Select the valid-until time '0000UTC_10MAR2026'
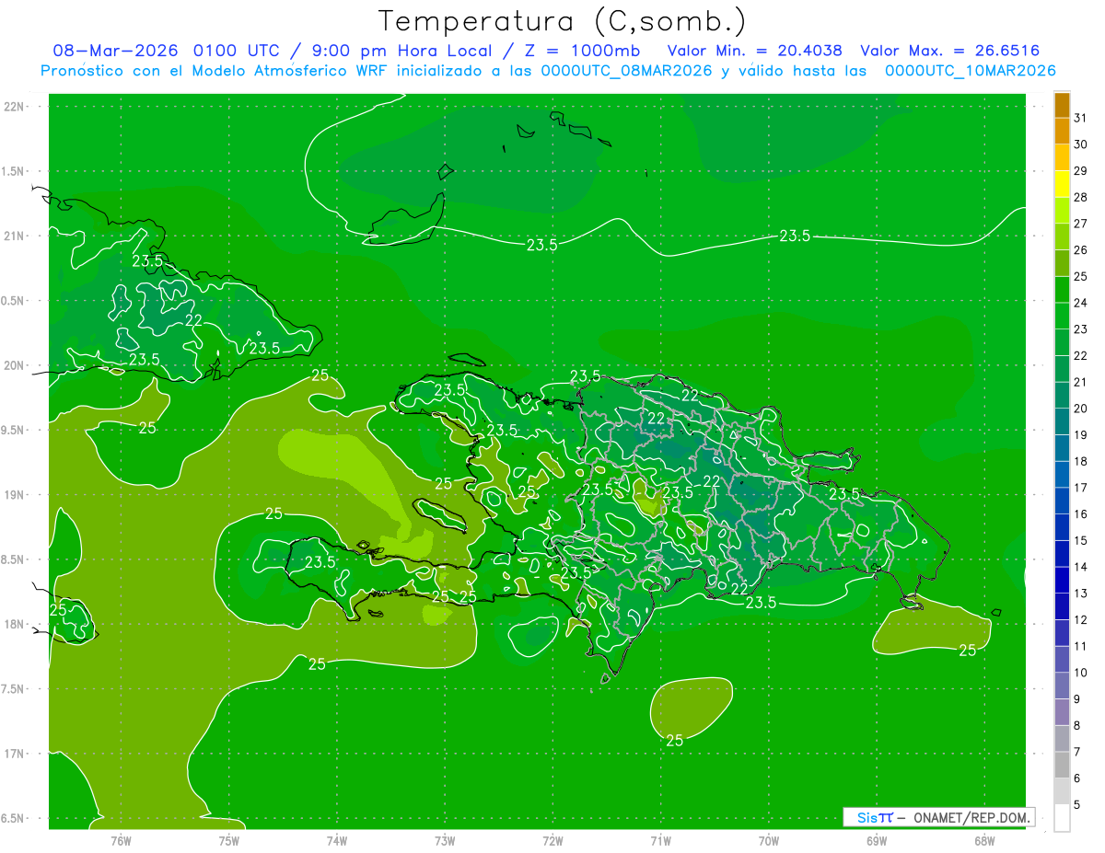This screenshot has width=1105, height=853. [x=971, y=71]
